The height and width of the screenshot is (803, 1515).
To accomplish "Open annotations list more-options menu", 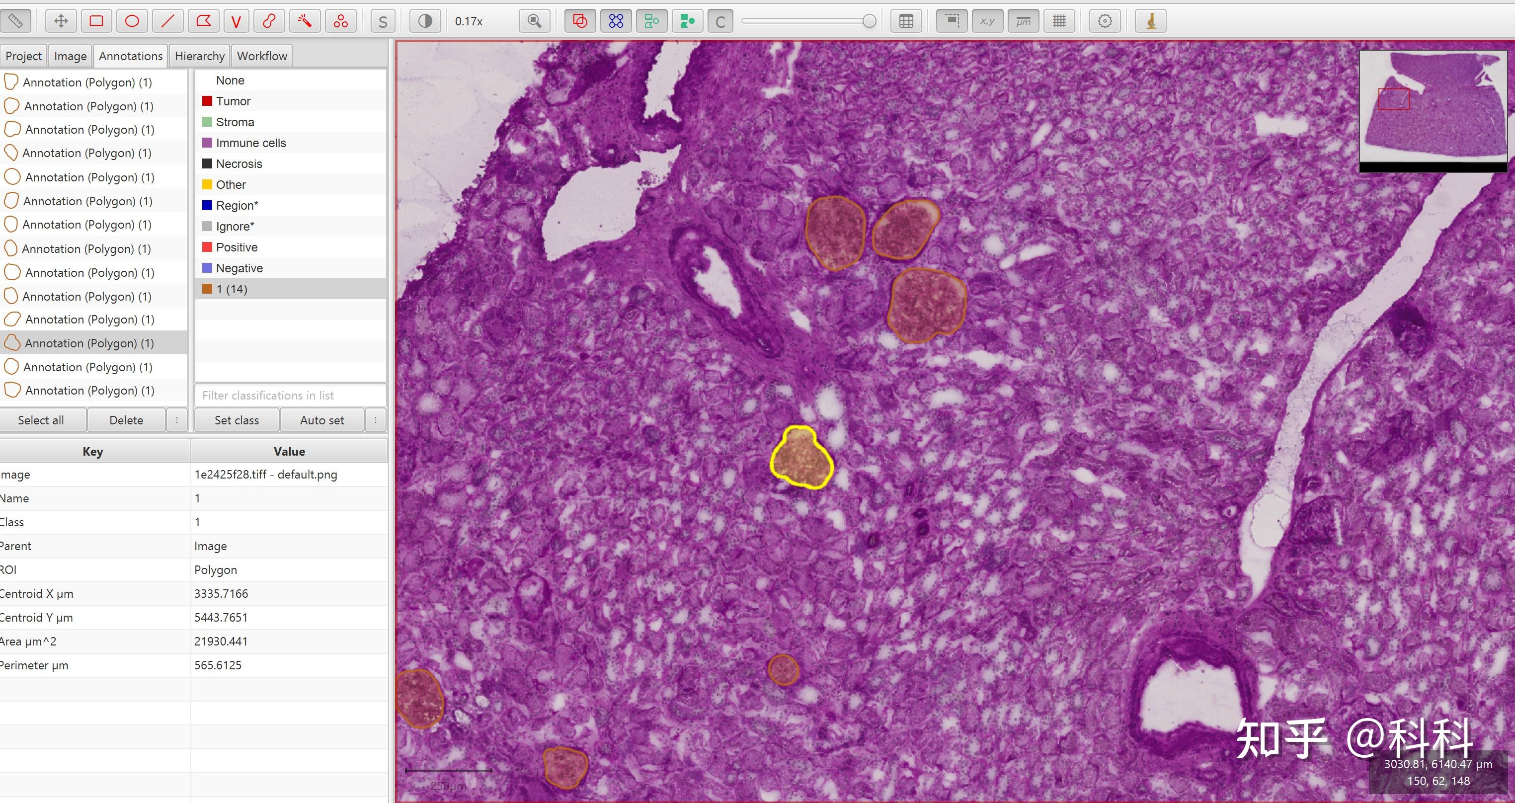I will pyautogui.click(x=176, y=420).
